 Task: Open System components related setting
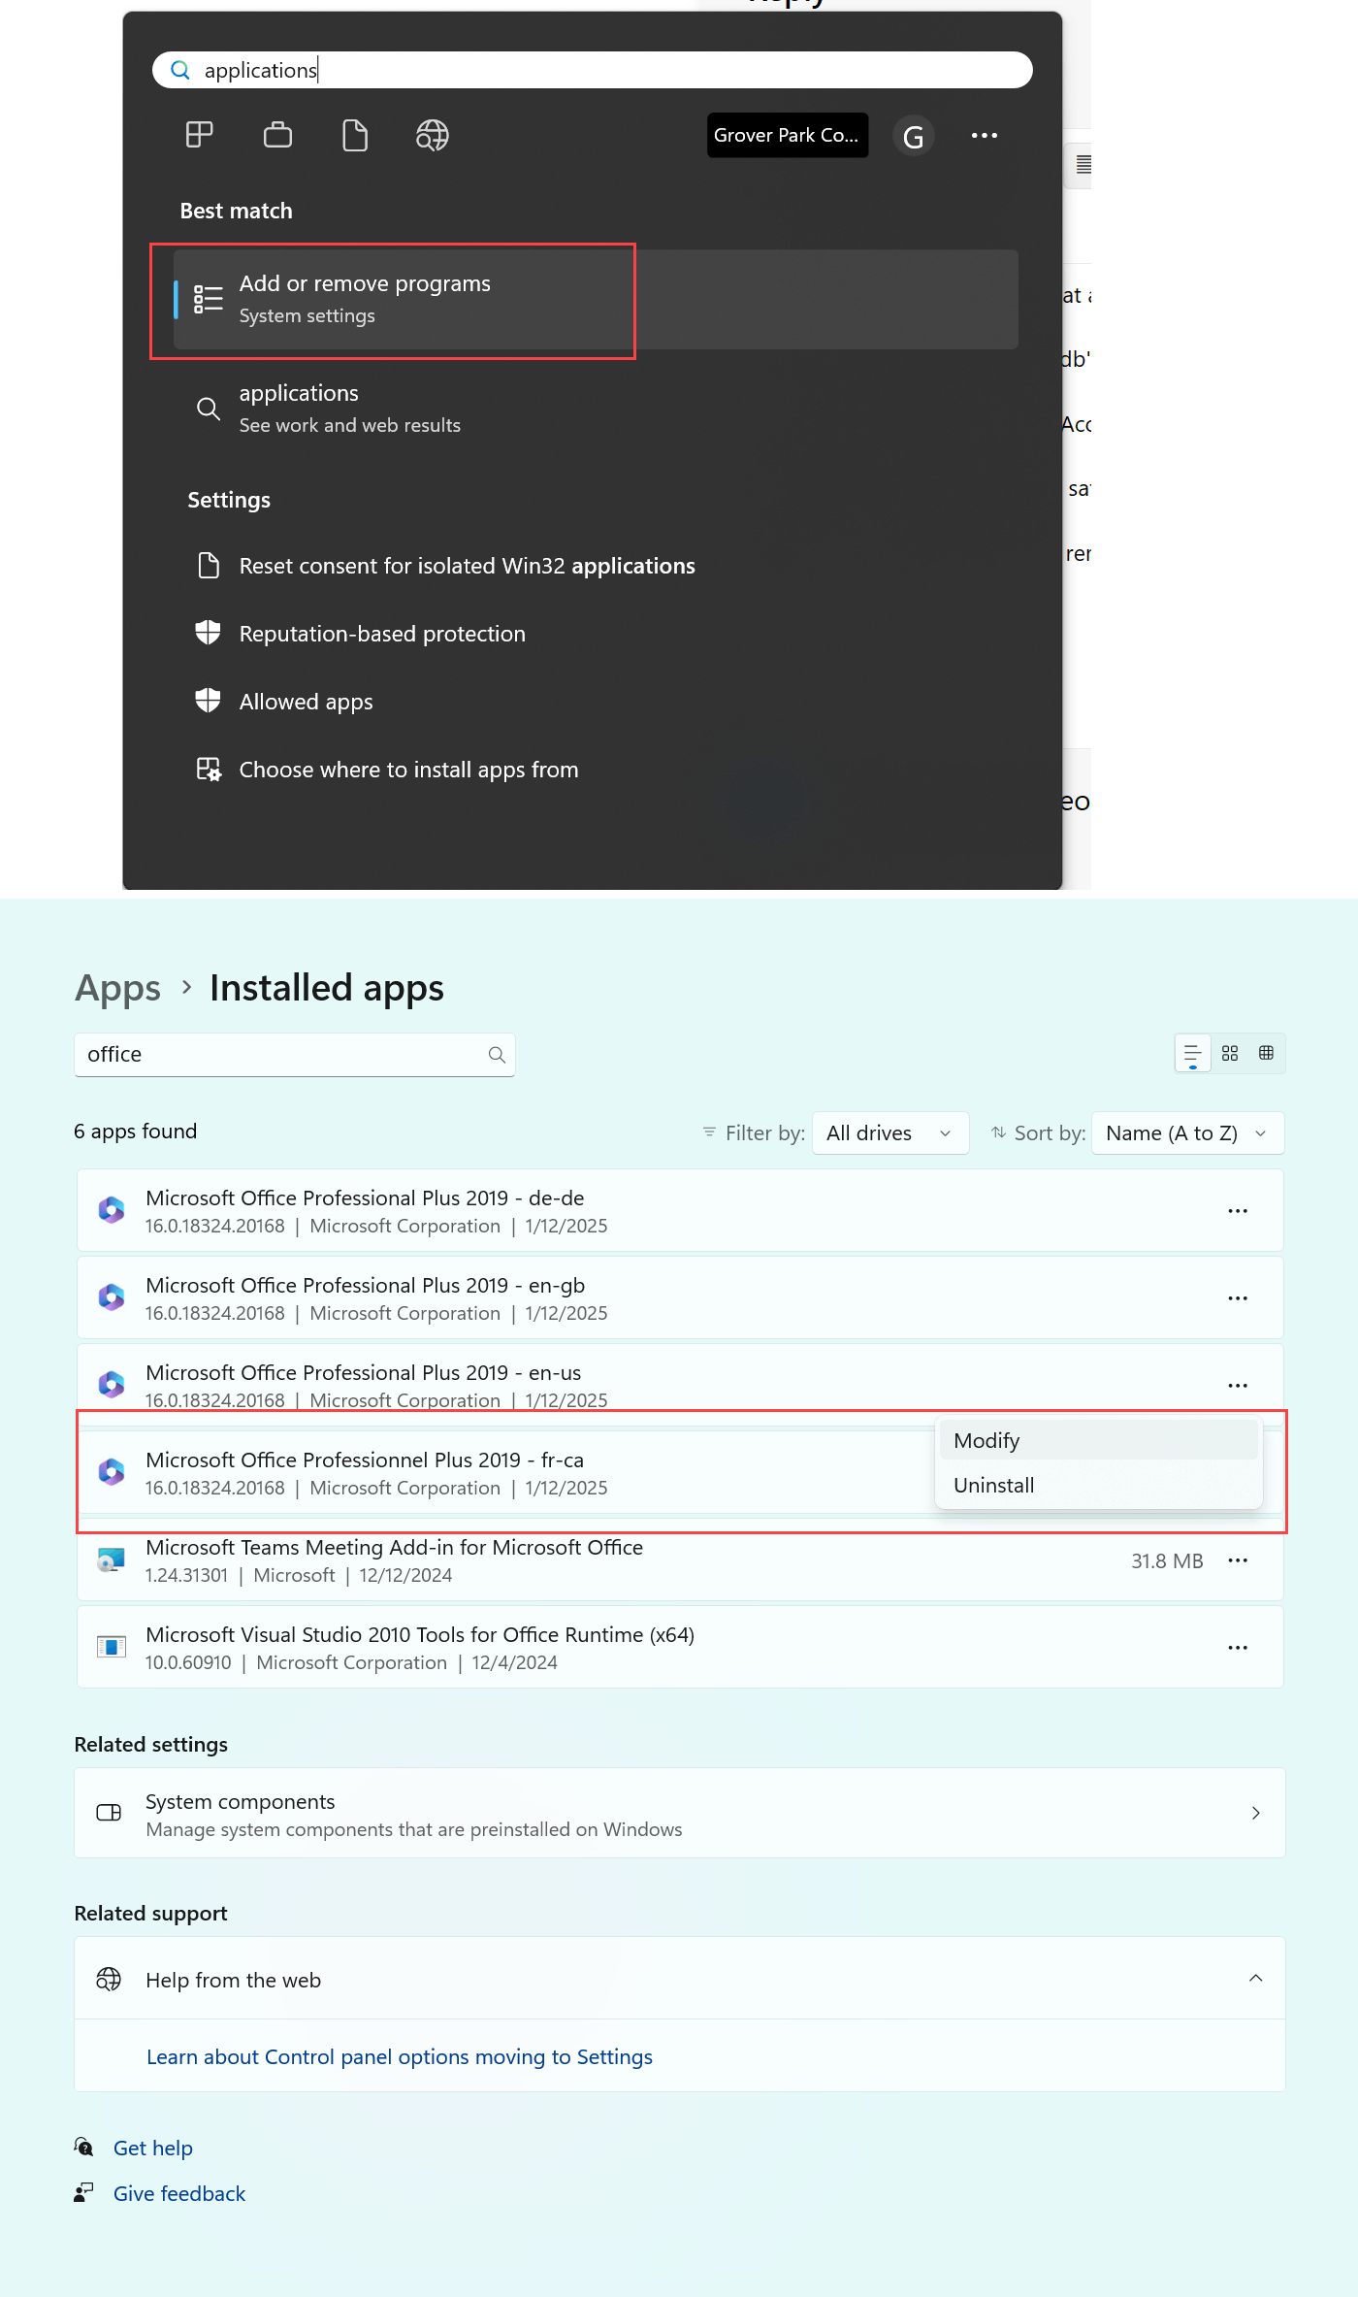point(680,1814)
